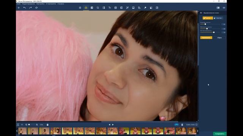Click the green Сохранить button
This screenshot has width=243, height=136.
tap(219, 134)
